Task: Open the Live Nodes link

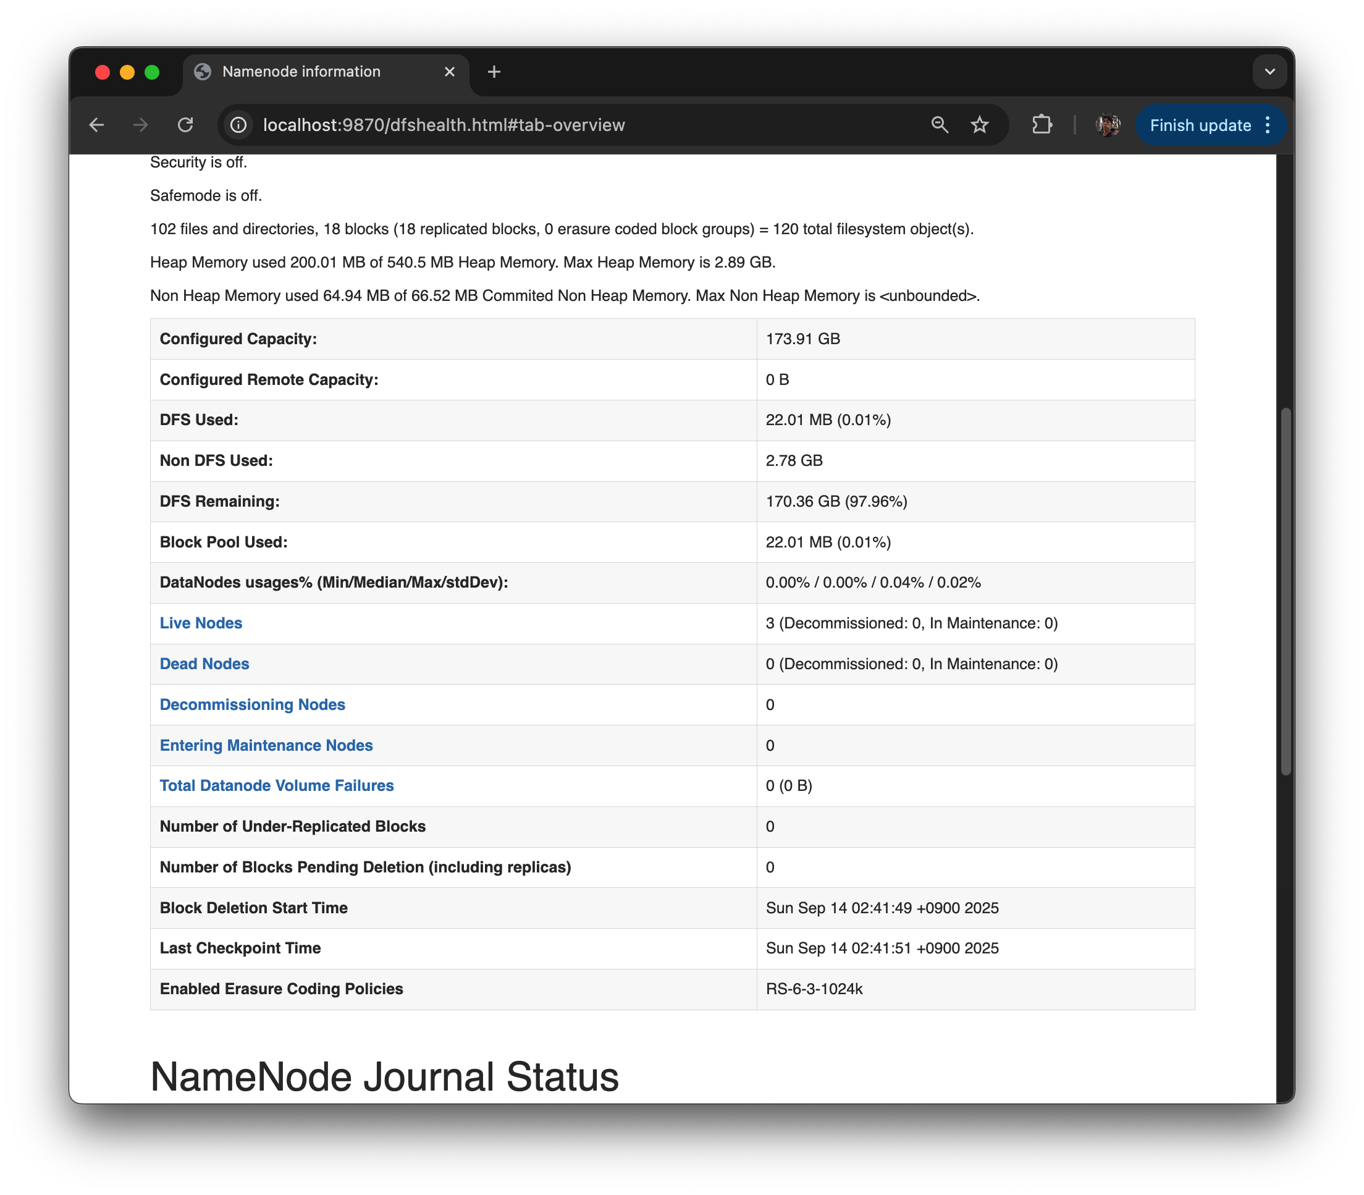Action: [x=201, y=623]
